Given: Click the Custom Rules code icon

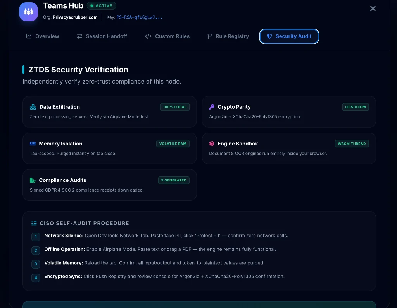Looking at the screenshot, I should [148, 36].
